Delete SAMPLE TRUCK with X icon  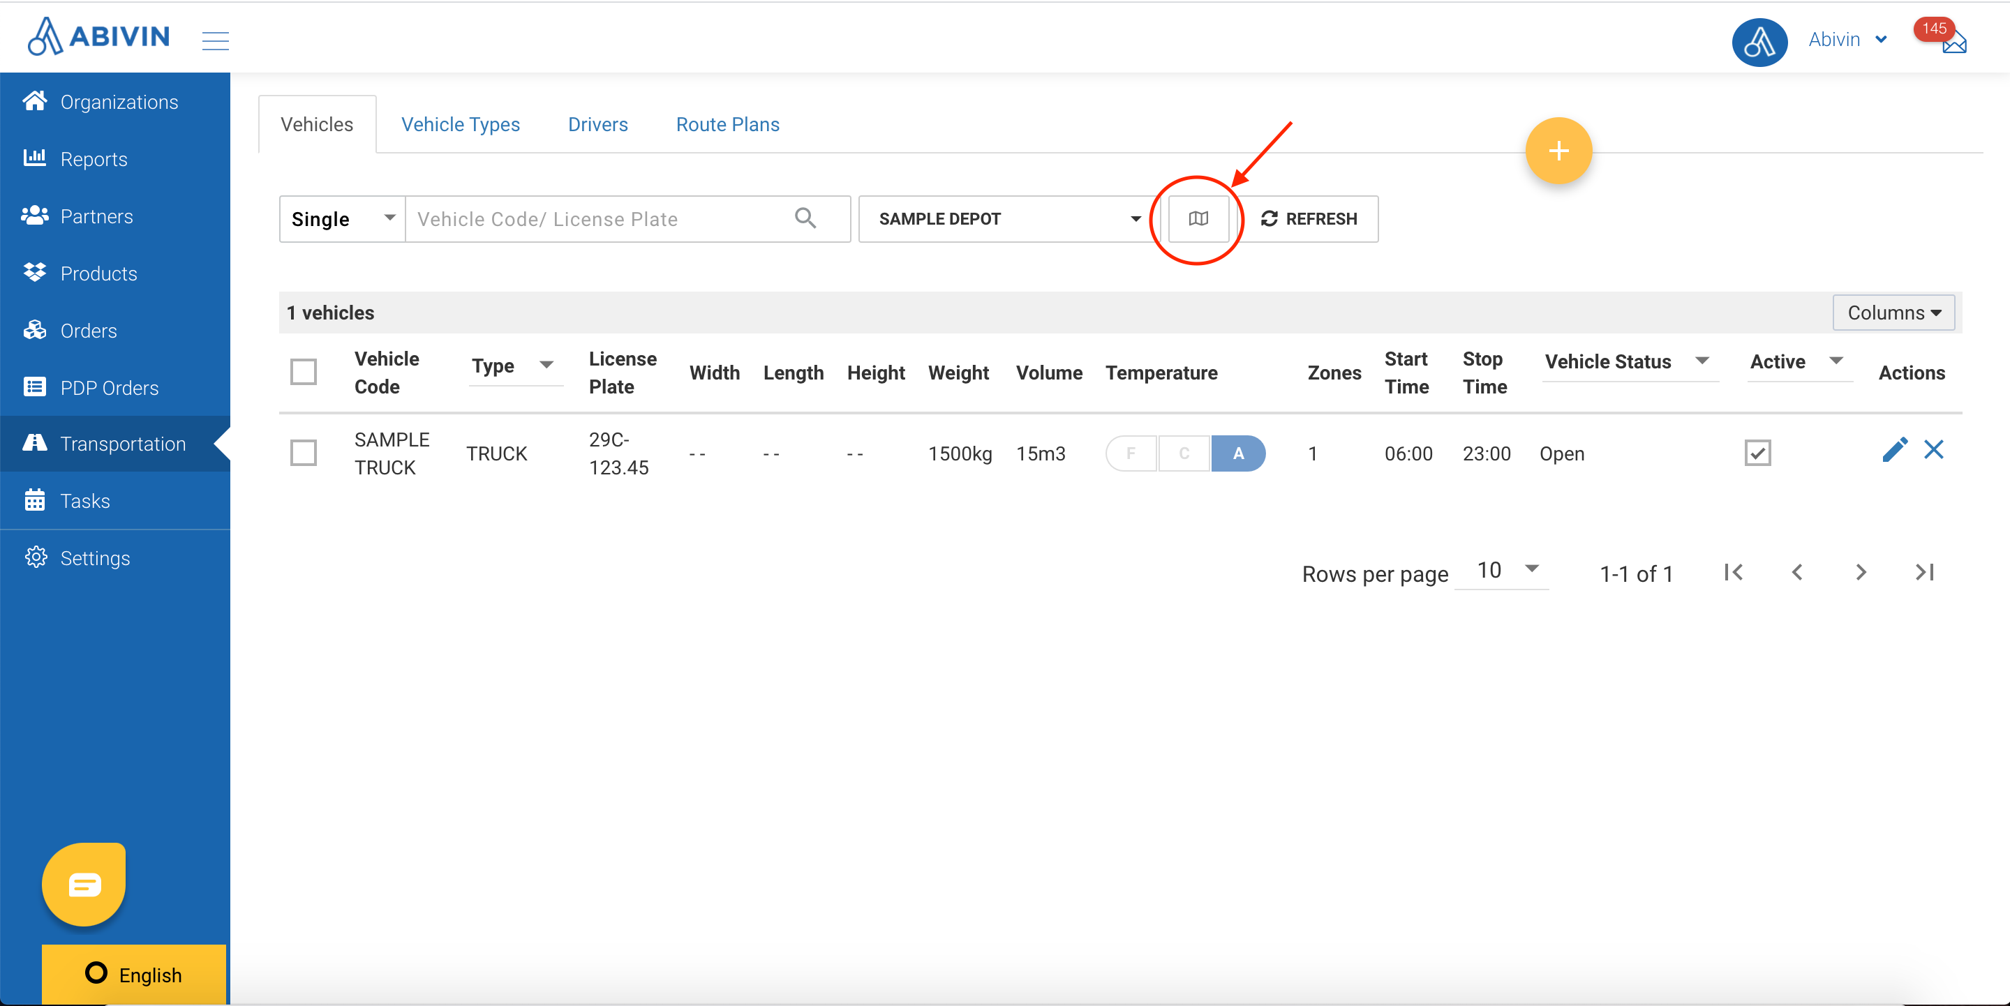1933,450
